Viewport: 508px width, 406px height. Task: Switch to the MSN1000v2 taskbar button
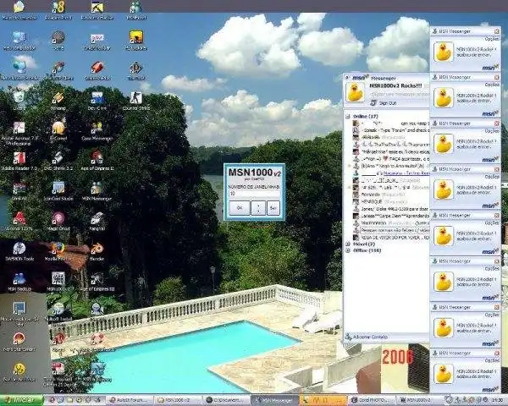[420, 400]
